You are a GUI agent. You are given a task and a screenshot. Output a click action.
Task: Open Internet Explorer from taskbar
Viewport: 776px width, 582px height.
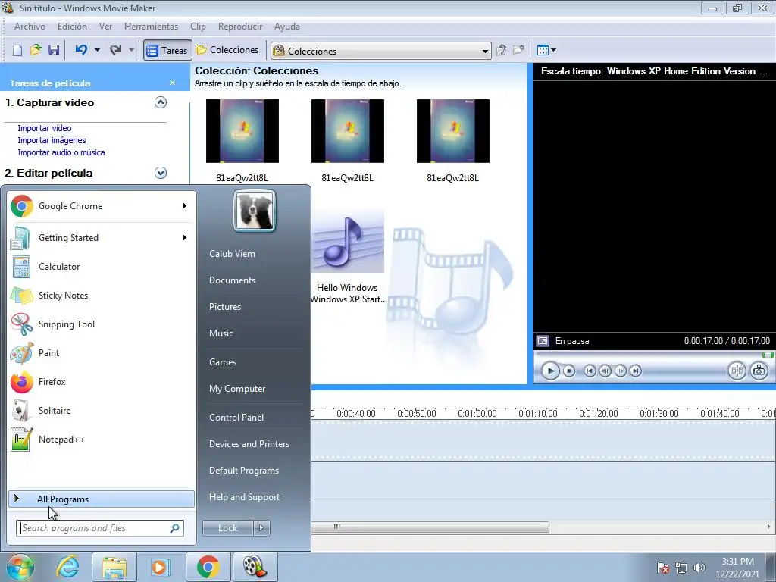tap(67, 567)
